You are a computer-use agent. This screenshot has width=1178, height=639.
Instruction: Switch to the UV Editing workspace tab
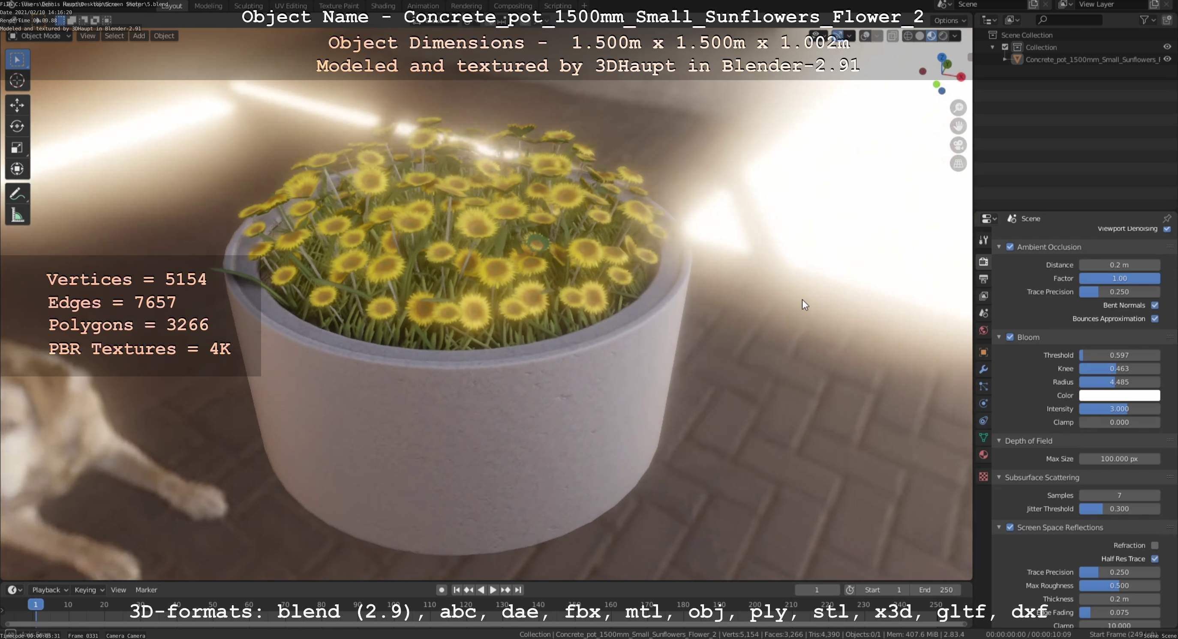click(x=290, y=6)
